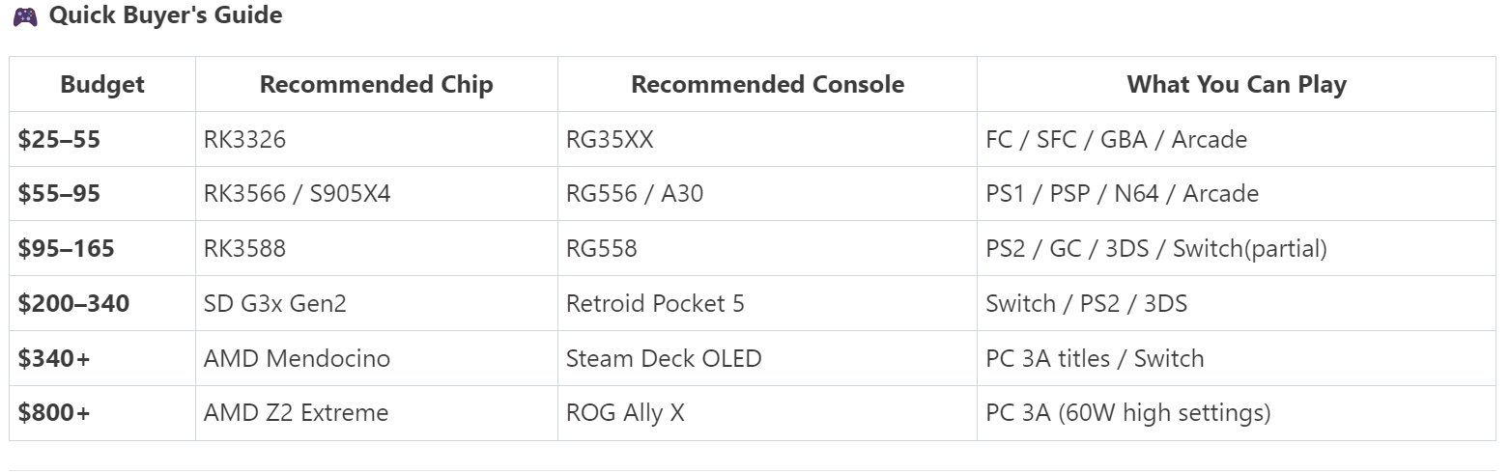Select the AMD Z2 Extreme chip cell

[x=296, y=413]
